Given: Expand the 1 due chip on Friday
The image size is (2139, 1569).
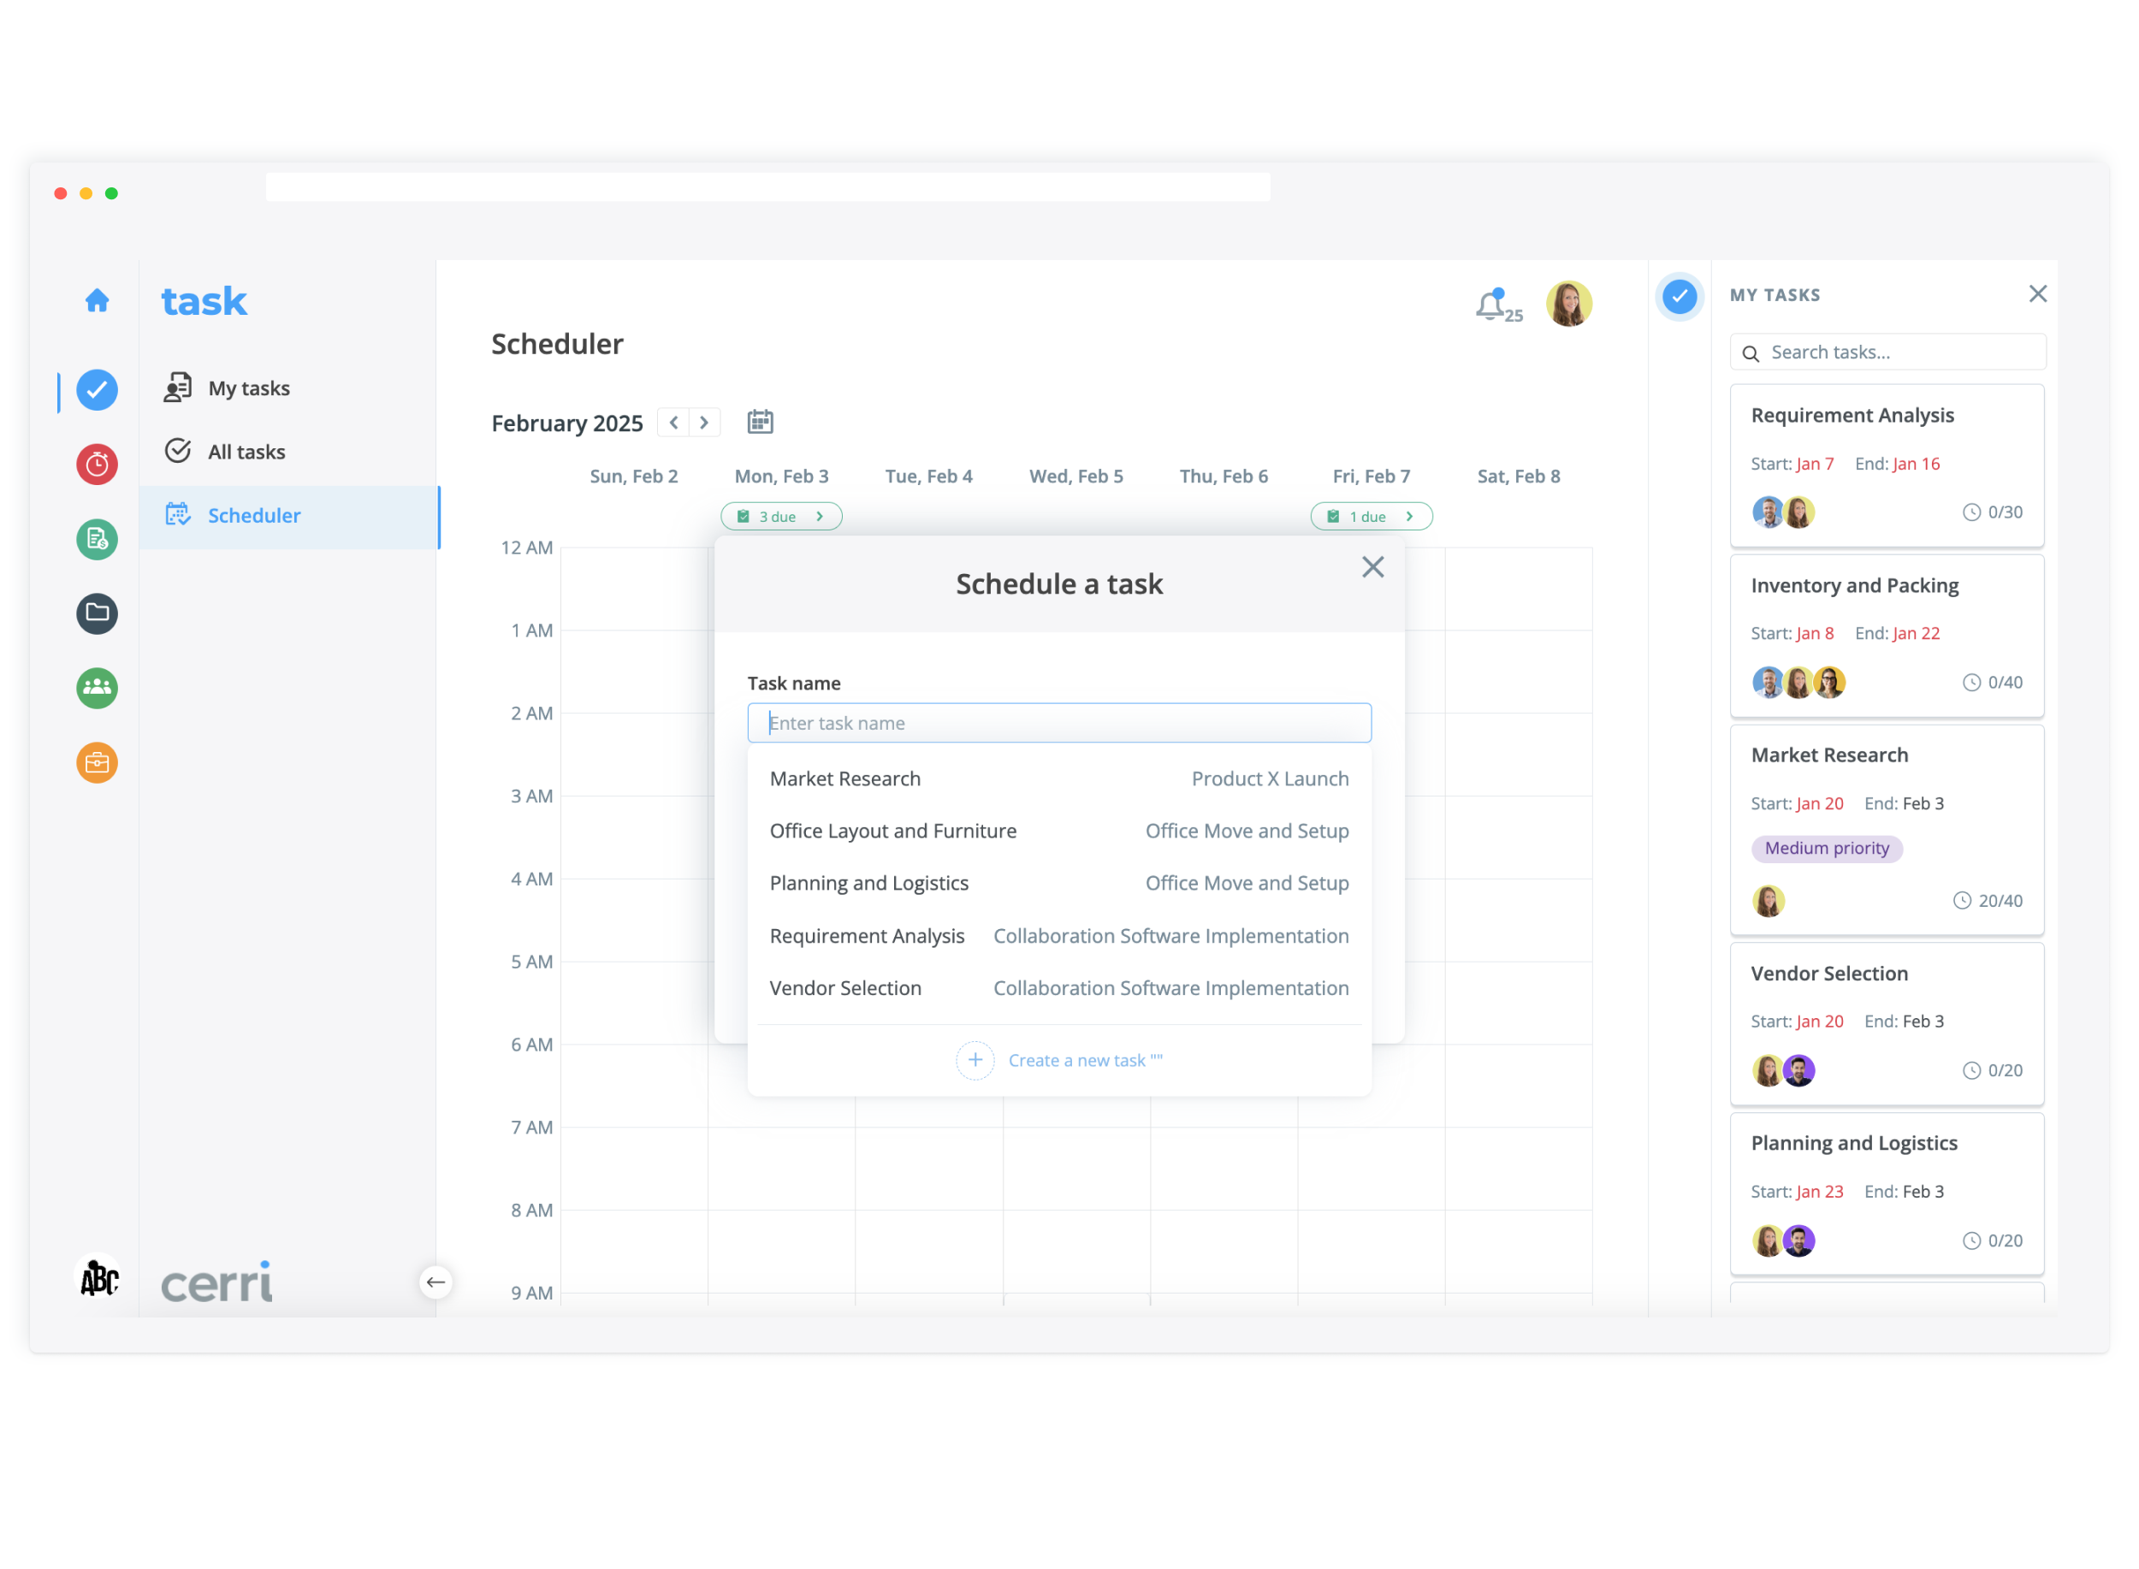Looking at the screenshot, I should 1371,517.
